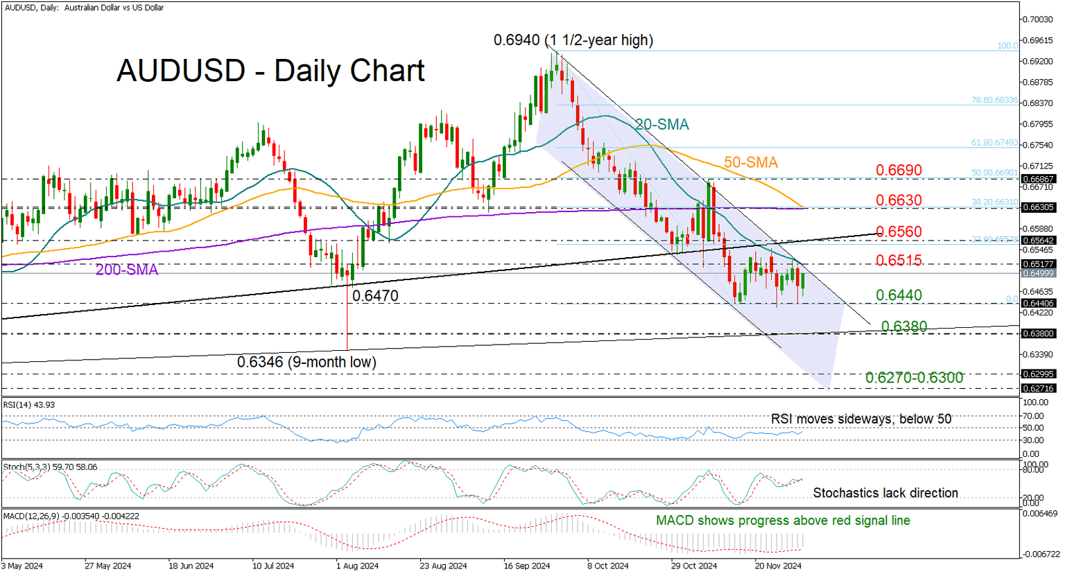Click the '10 Jul 2024' date on time axis
1065x574 pixels.
[273, 566]
